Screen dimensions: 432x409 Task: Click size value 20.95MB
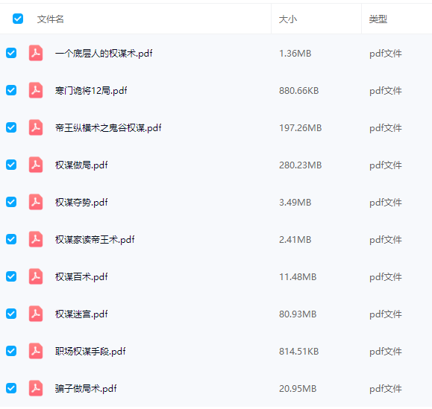[x=298, y=389]
